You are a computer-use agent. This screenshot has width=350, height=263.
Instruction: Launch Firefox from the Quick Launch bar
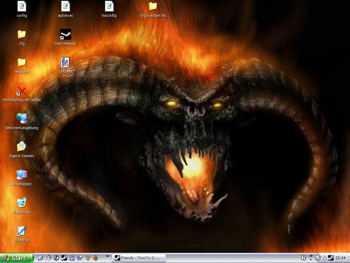pos(96,258)
